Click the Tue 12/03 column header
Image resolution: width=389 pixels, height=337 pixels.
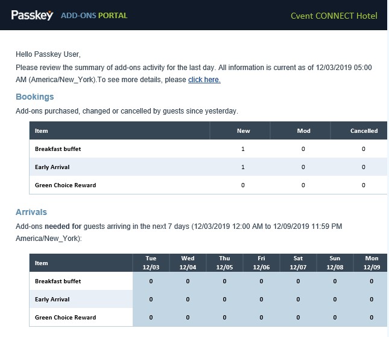[x=151, y=263]
